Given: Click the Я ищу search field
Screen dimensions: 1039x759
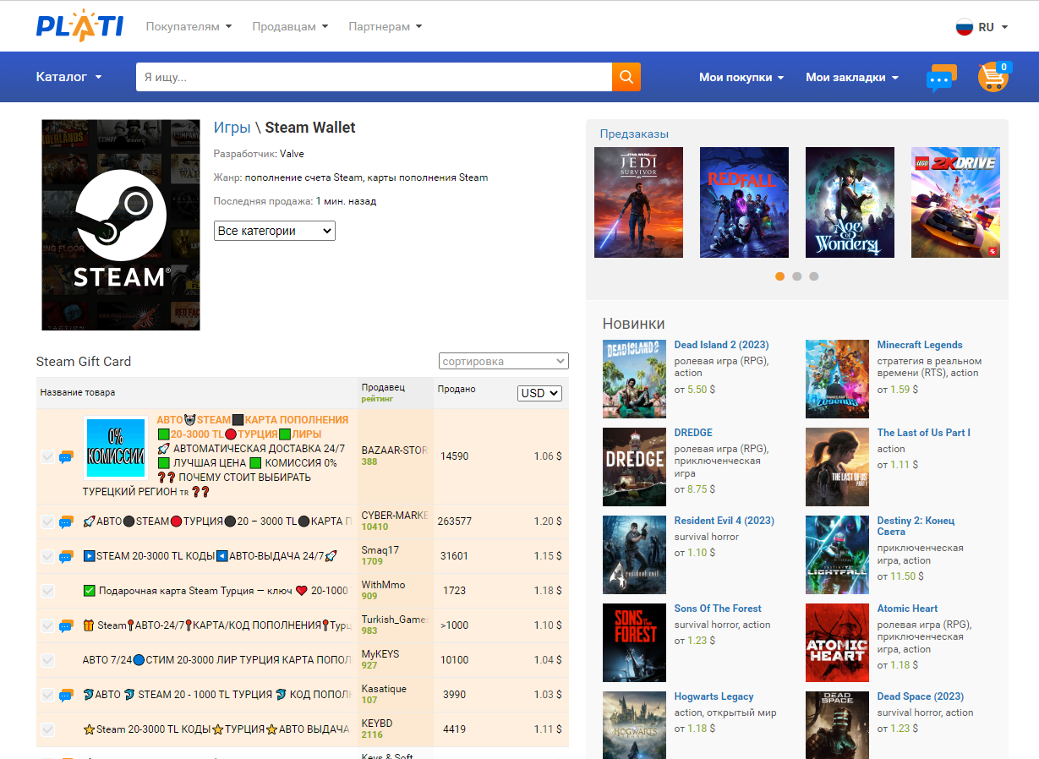Looking at the screenshot, I should pyautogui.click(x=374, y=77).
